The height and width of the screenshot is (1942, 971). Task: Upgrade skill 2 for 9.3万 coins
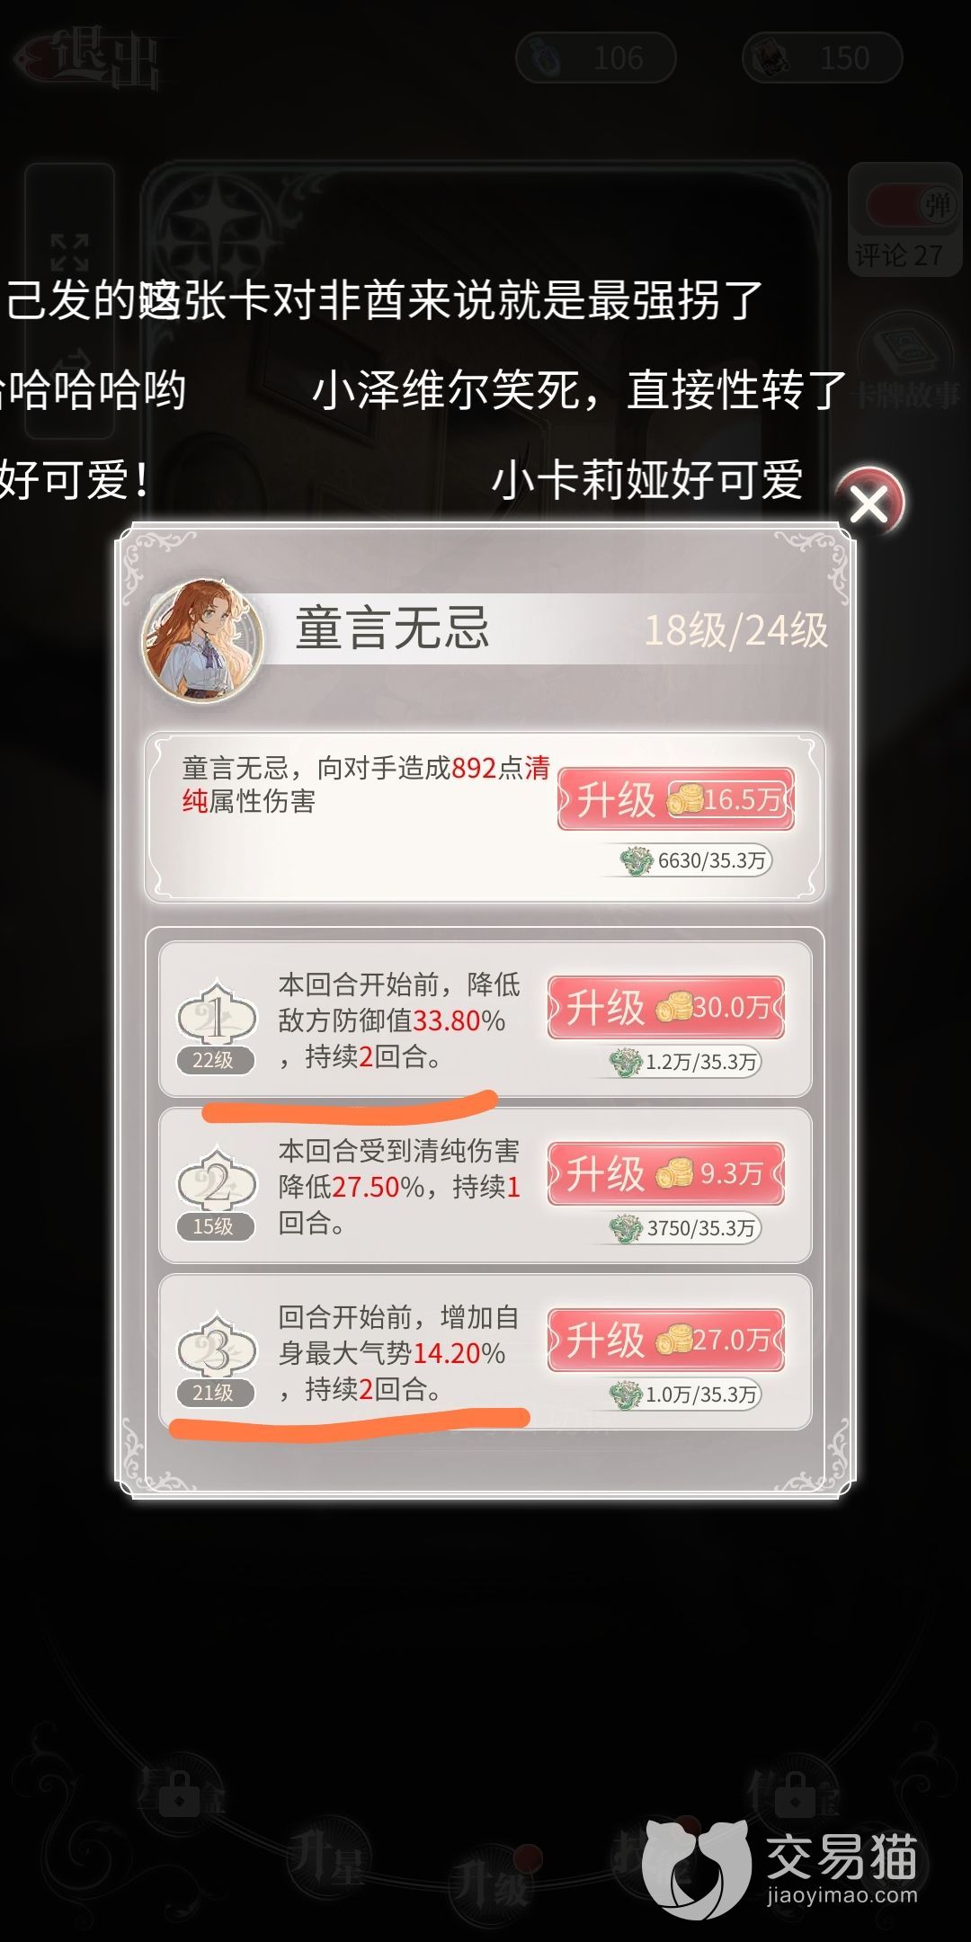666,1173
